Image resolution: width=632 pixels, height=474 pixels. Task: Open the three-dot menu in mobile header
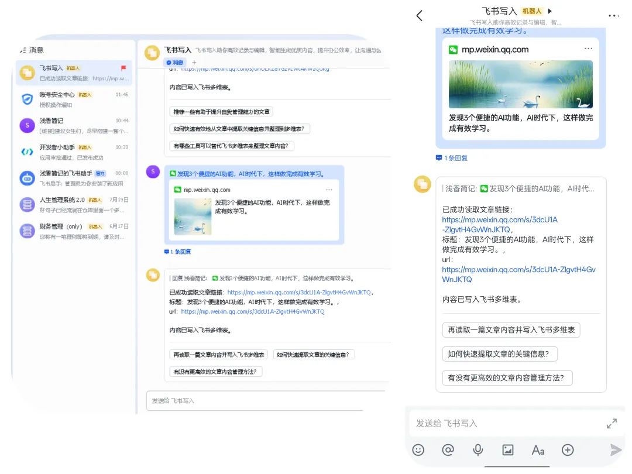coord(613,16)
